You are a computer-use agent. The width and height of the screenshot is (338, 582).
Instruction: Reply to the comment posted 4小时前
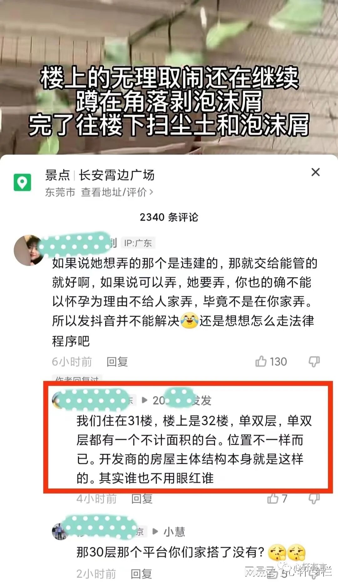tap(142, 498)
